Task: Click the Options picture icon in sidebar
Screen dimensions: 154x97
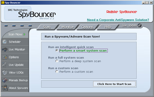Action: pos(5,57)
